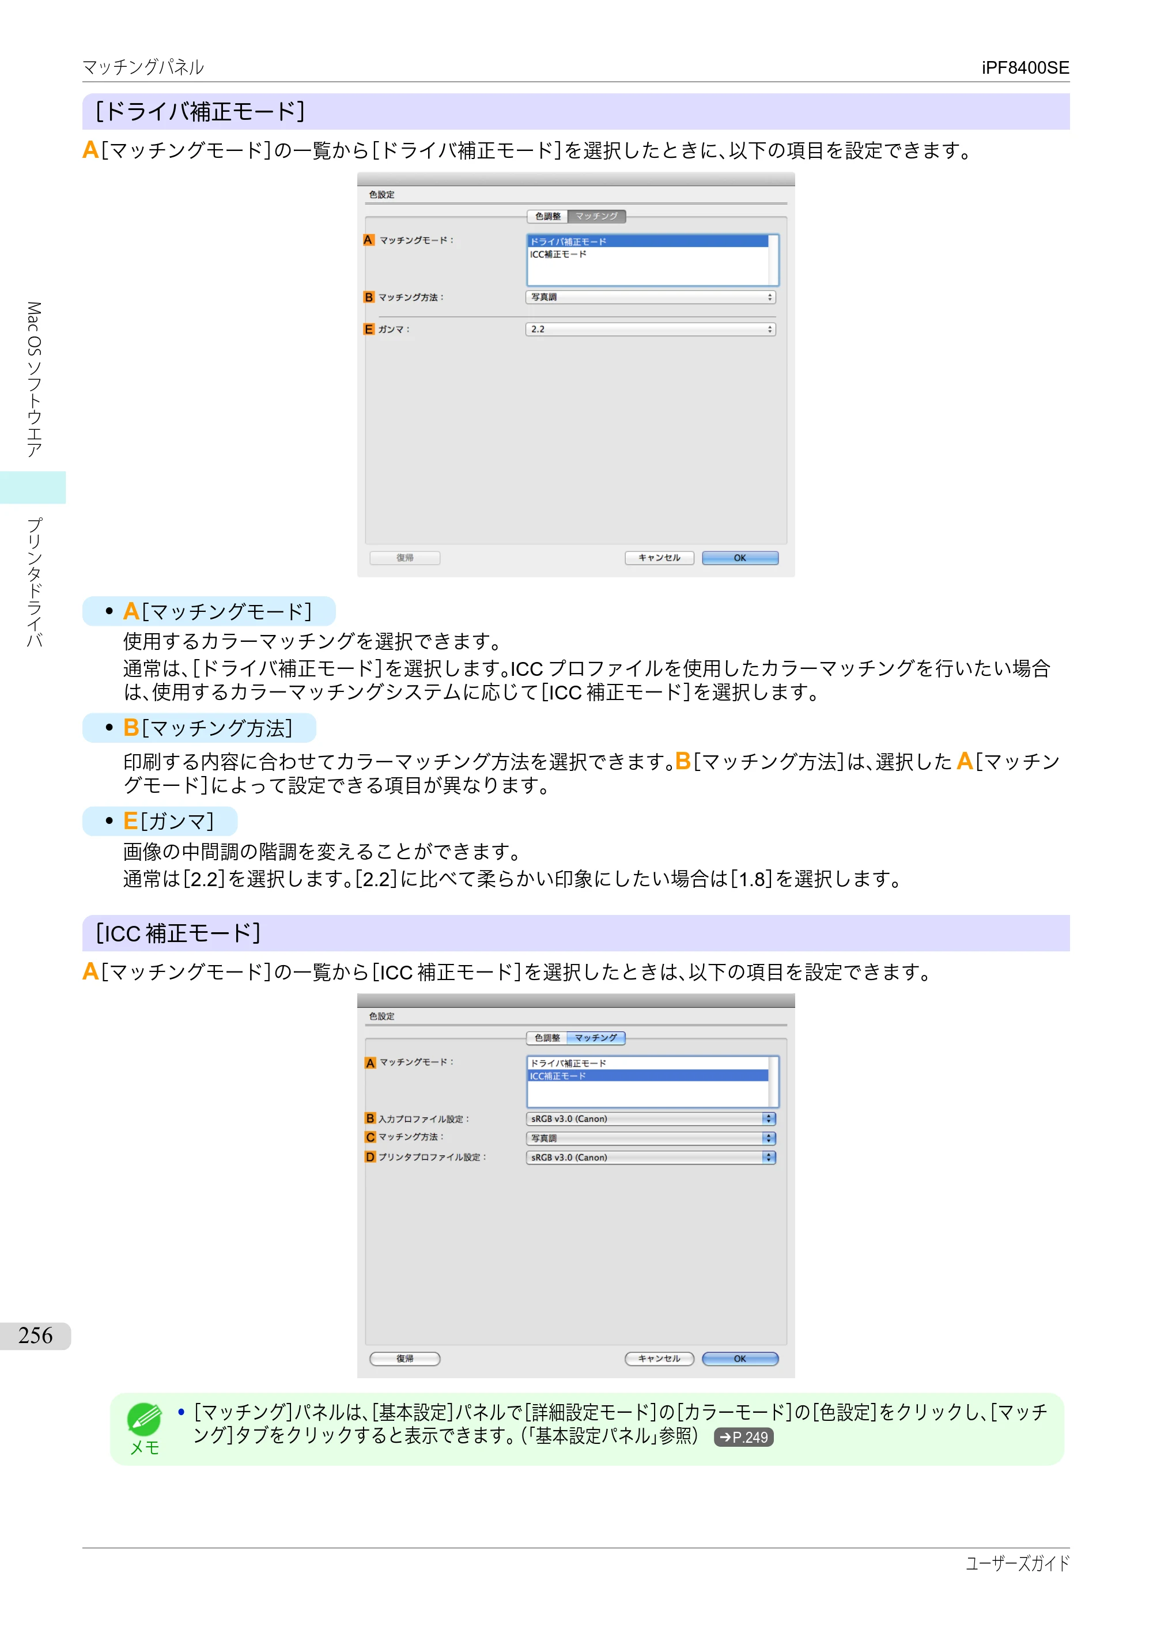The width and height of the screenshot is (1153, 1630).
Task: Click page number 256
Action: 36,1336
